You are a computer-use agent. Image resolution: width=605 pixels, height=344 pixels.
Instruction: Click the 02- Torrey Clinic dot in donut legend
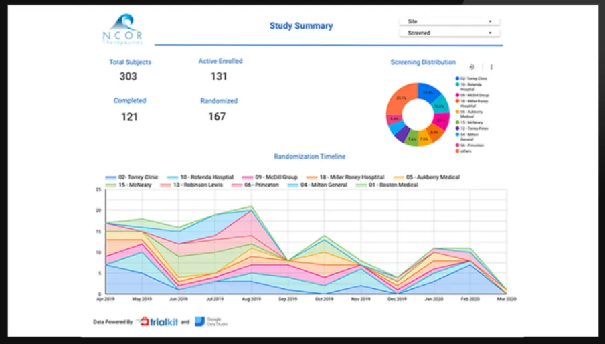(457, 78)
